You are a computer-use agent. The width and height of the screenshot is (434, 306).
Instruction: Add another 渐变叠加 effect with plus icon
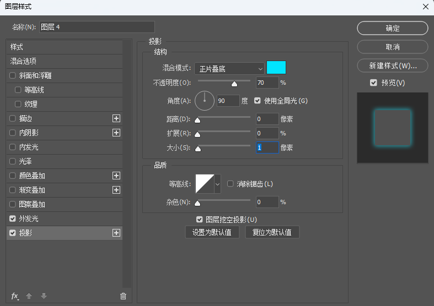point(116,190)
